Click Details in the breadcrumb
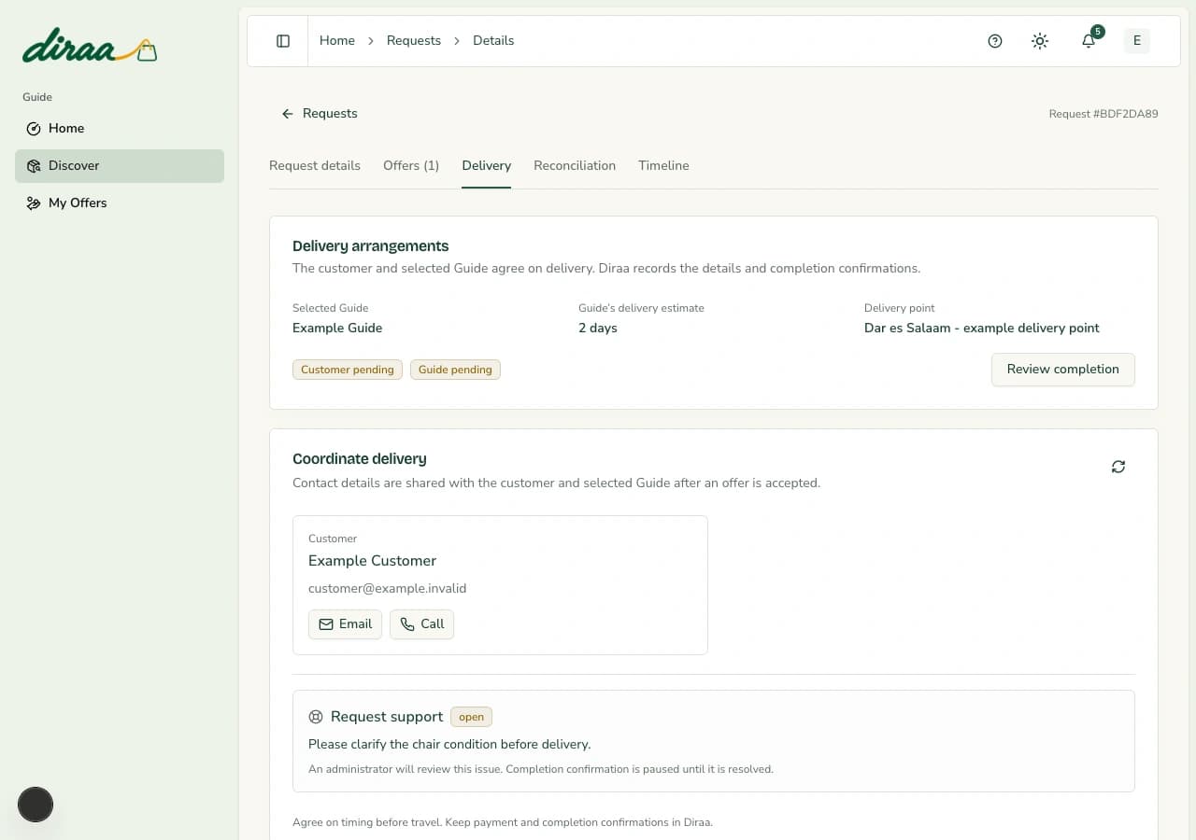This screenshot has height=840, width=1196. [493, 41]
